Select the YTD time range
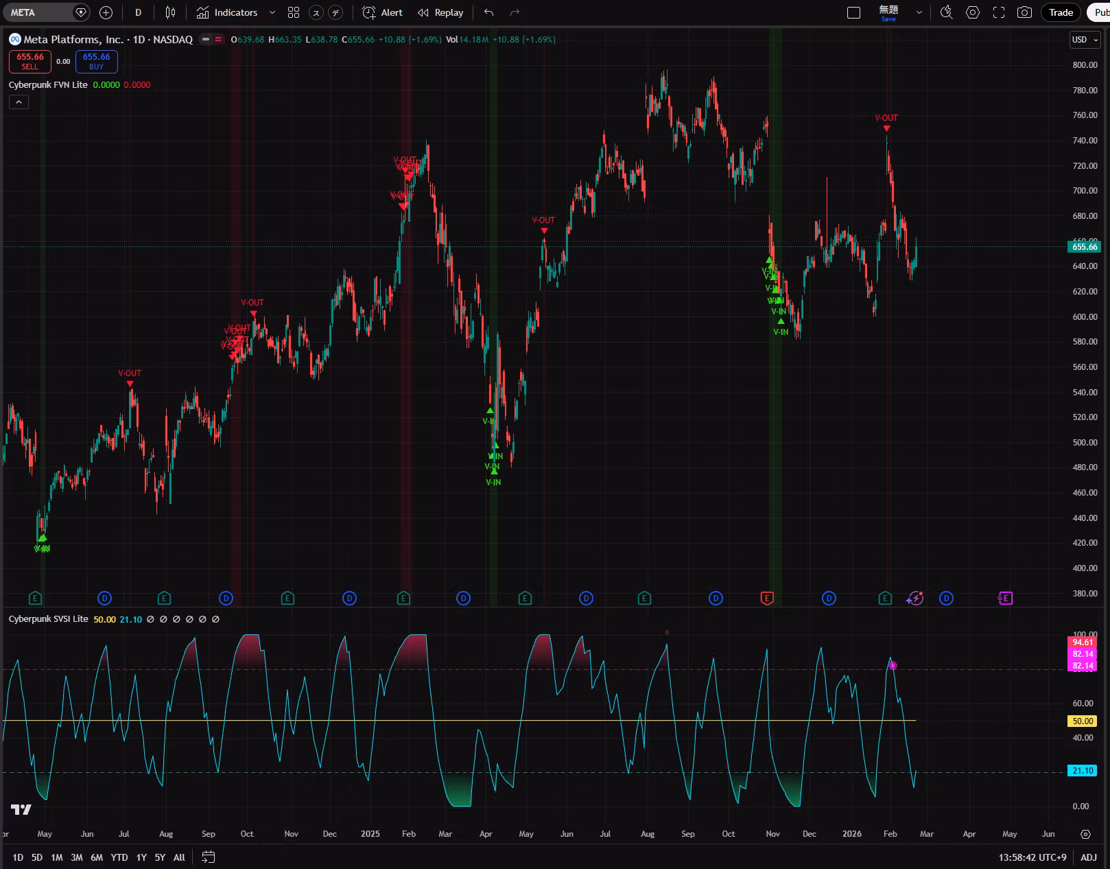Screen dimensions: 1110x869 tap(119, 857)
